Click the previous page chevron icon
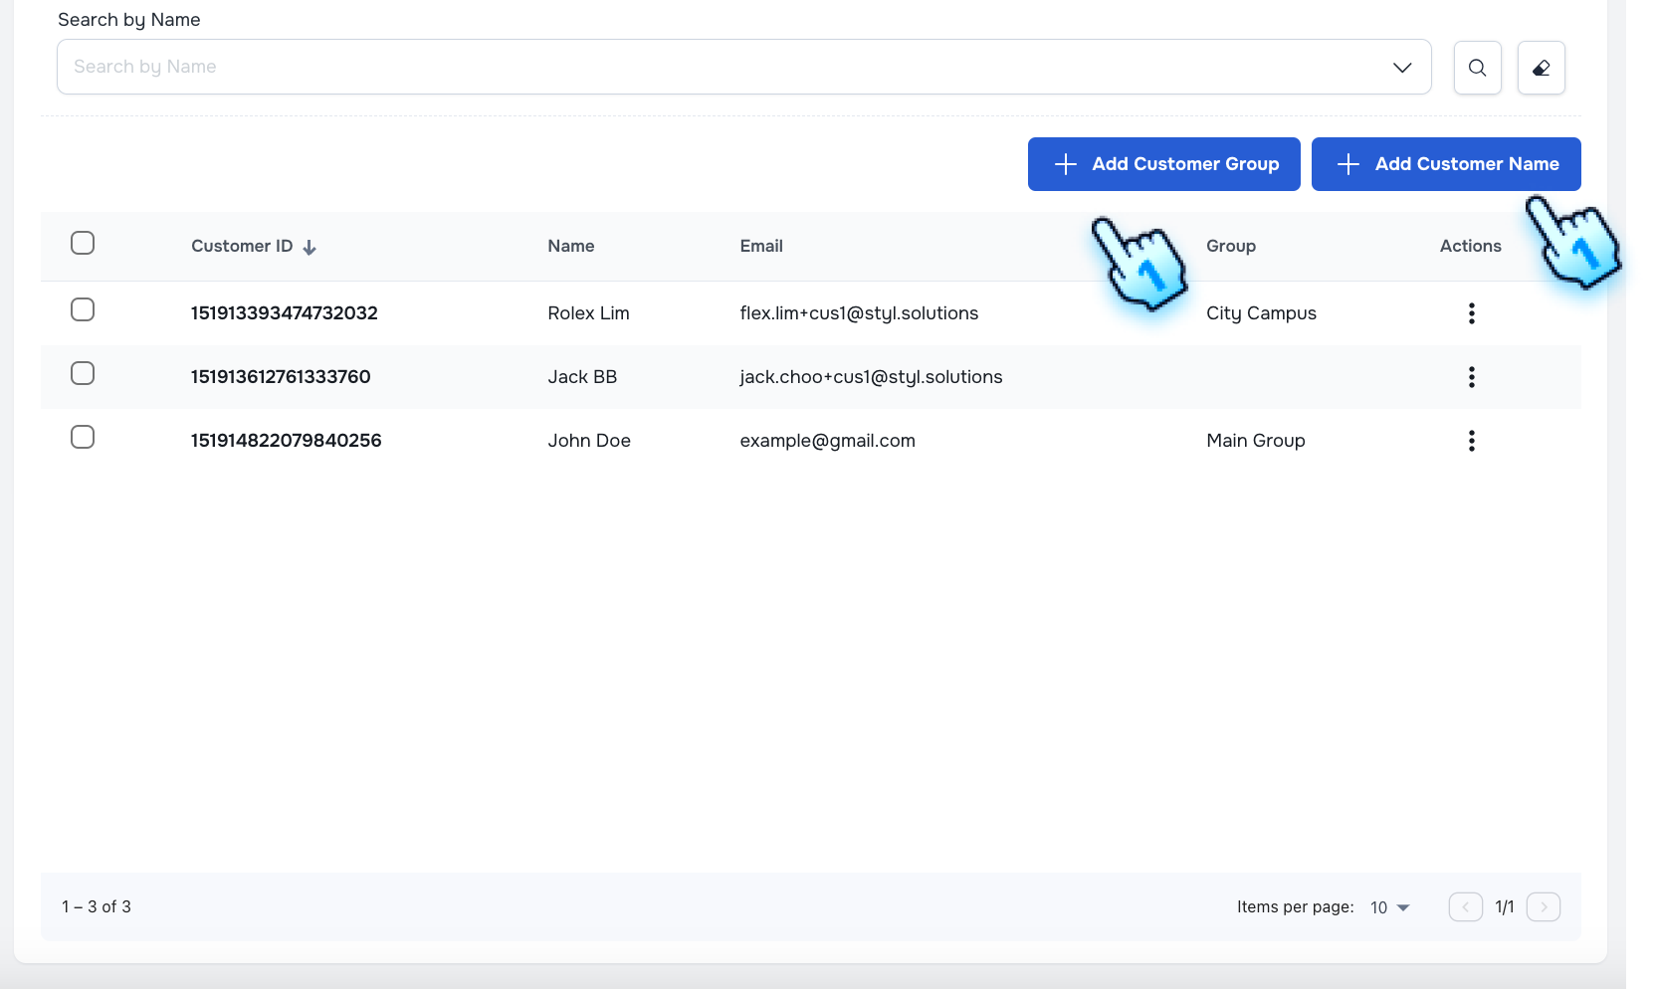1656x989 pixels. point(1464,906)
